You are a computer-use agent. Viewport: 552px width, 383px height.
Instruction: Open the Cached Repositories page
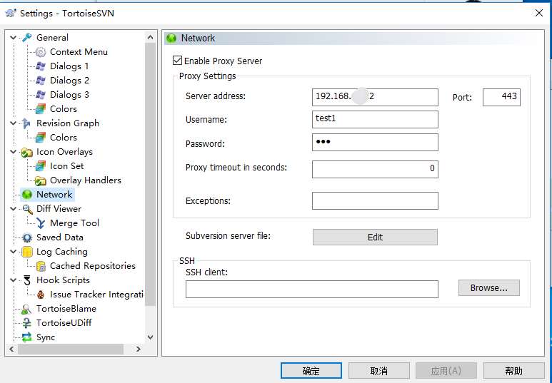(x=93, y=266)
